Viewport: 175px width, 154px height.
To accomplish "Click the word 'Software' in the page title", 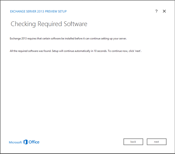I will (75, 24).
